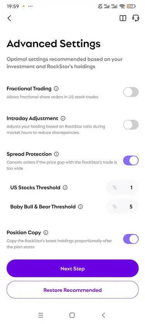Turn on the Intraday Adjustment toggle
The width and height of the screenshot is (145, 324).
pyautogui.click(x=131, y=125)
